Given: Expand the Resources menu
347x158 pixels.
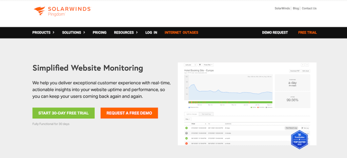Looking at the screenshot, I should coord(126,33).
